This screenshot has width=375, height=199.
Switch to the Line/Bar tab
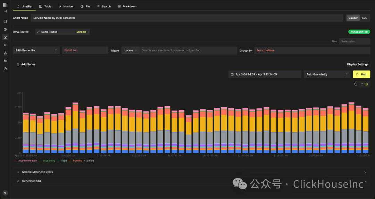click(x=24, y=7)
